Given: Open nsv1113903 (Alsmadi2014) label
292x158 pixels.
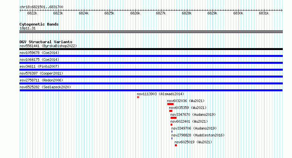Looking at the screenshot, I should (160, 94).
